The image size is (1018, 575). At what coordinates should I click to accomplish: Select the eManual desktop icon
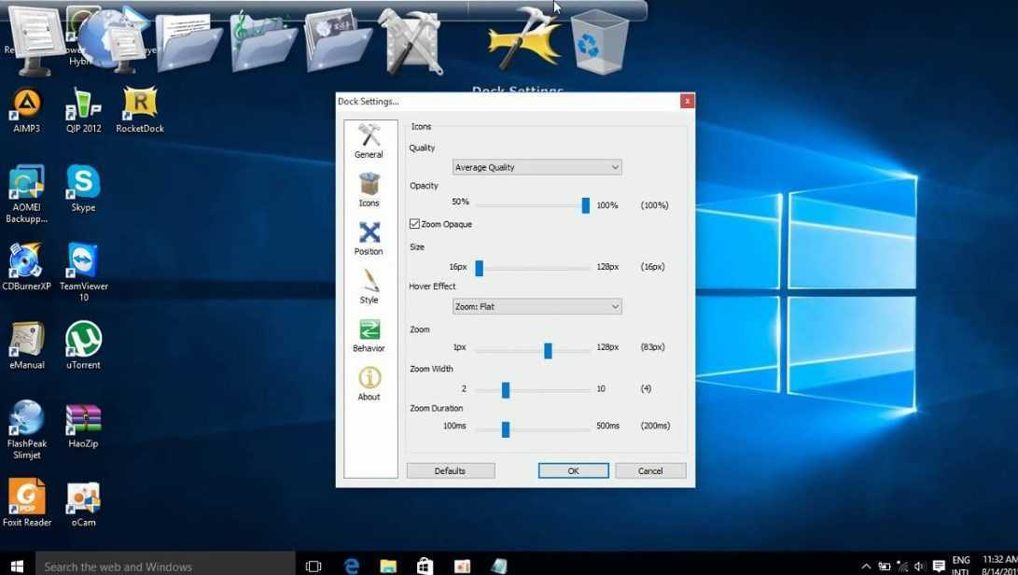(27, 346)
